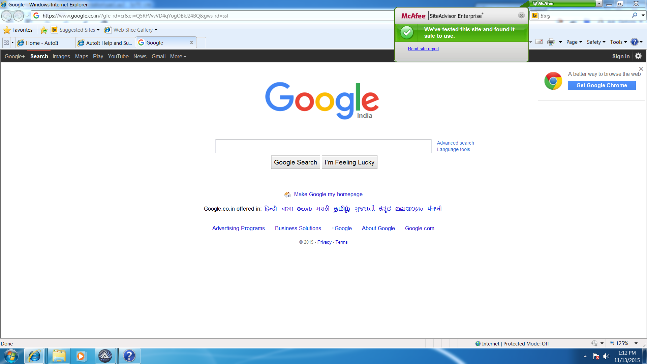Click the Action Center flag tray icon

tap(596, 356)
